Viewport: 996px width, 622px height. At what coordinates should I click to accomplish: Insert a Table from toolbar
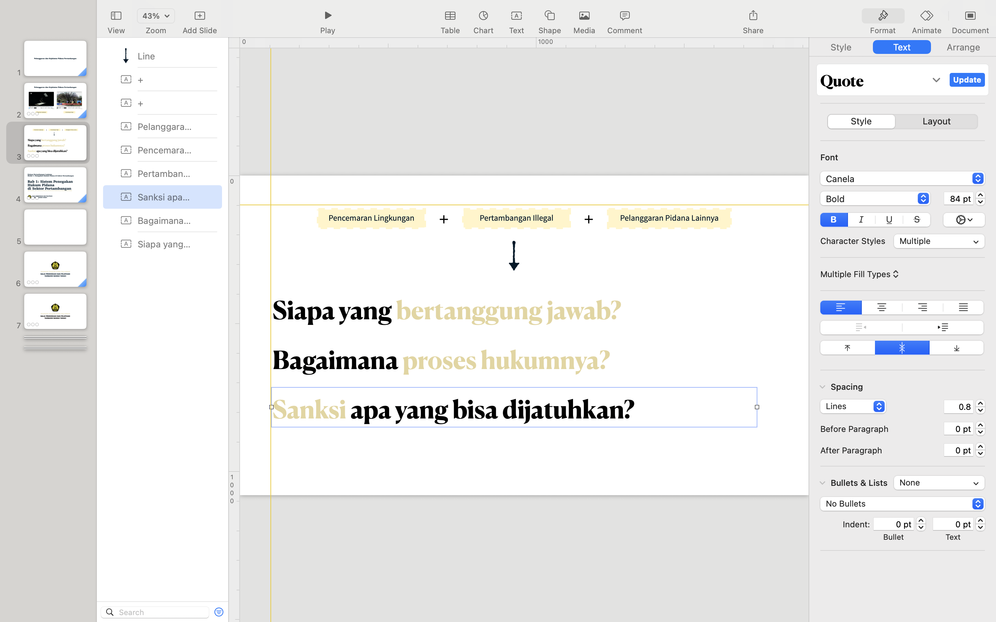(x=450, y=16)
